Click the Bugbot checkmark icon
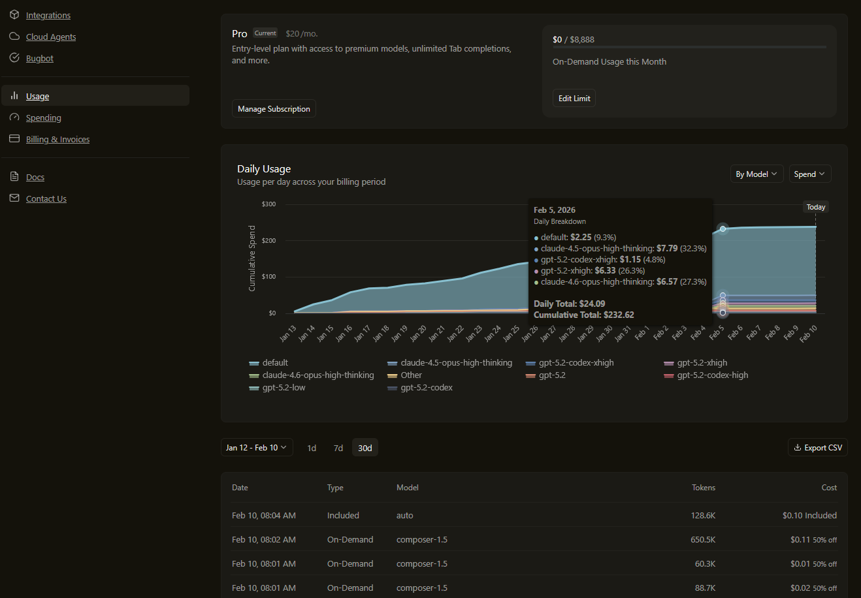The image size is (861, 598). [x=14, y=58]
